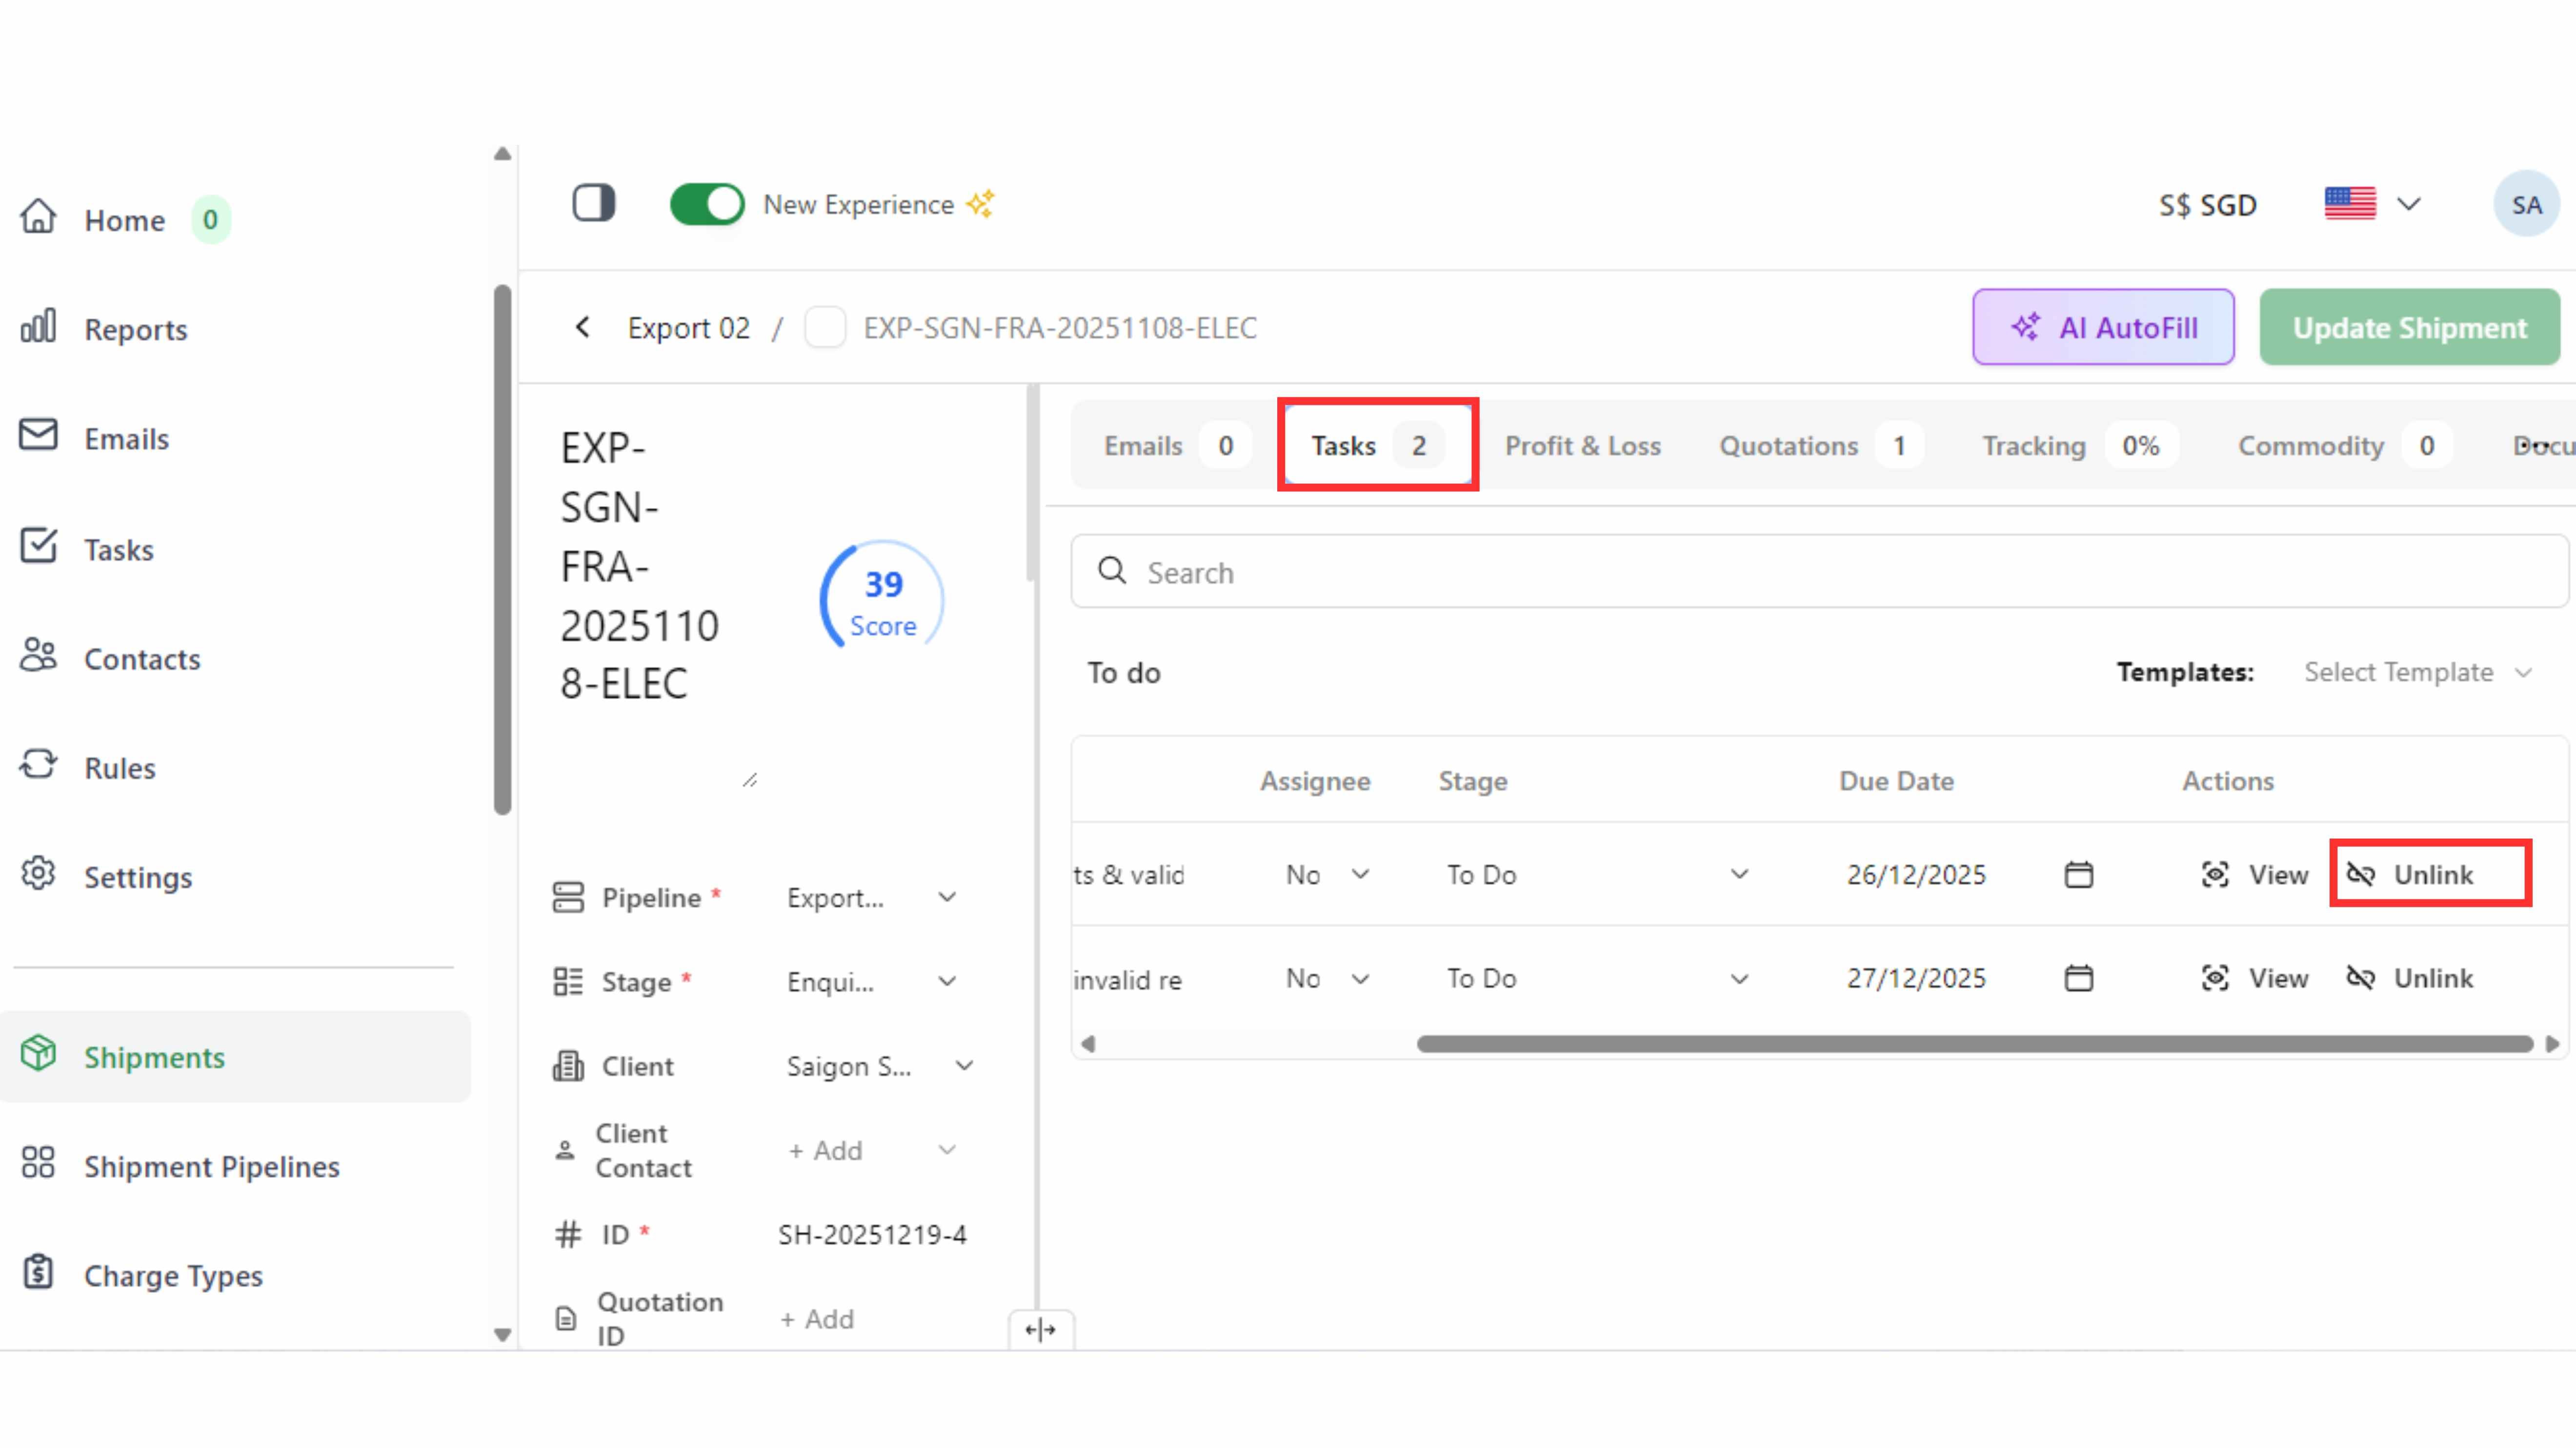Click the panel resize splitter icon
2576x1448 pixels.
tap(1040, 1329)
